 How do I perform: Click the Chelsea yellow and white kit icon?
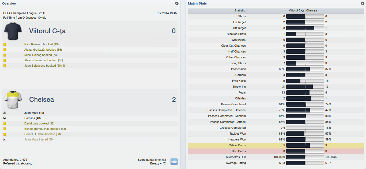click(x=13, y=99)
